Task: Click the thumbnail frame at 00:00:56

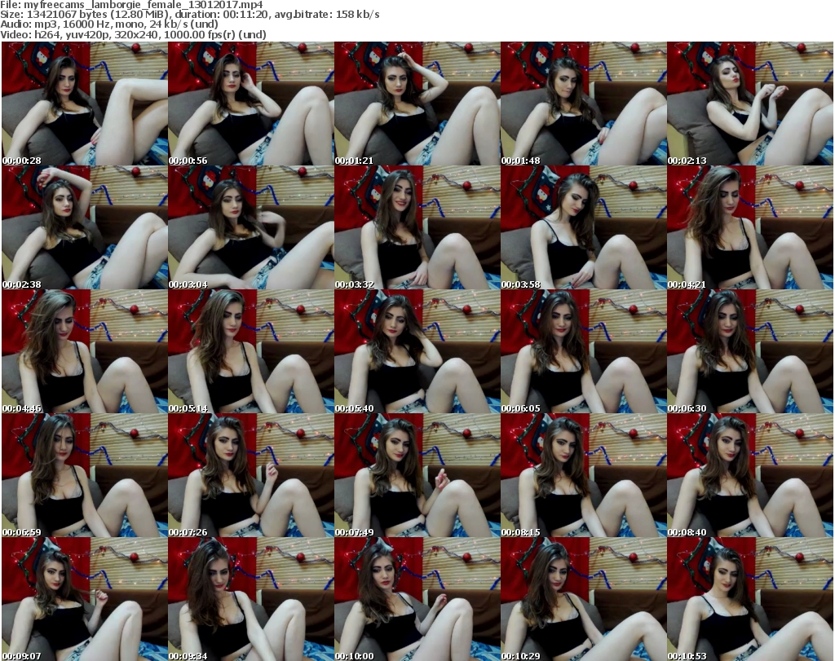Action: tap(251, 104)
